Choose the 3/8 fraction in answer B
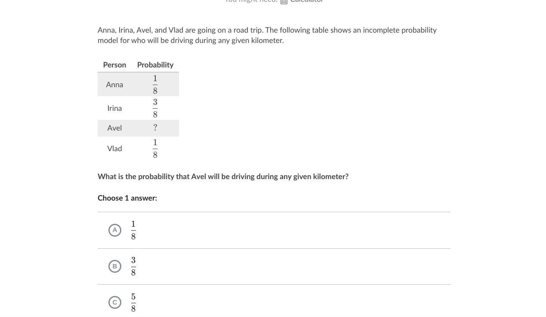The width and height of the screenshot is (546, 317). (x=133, y=266)
